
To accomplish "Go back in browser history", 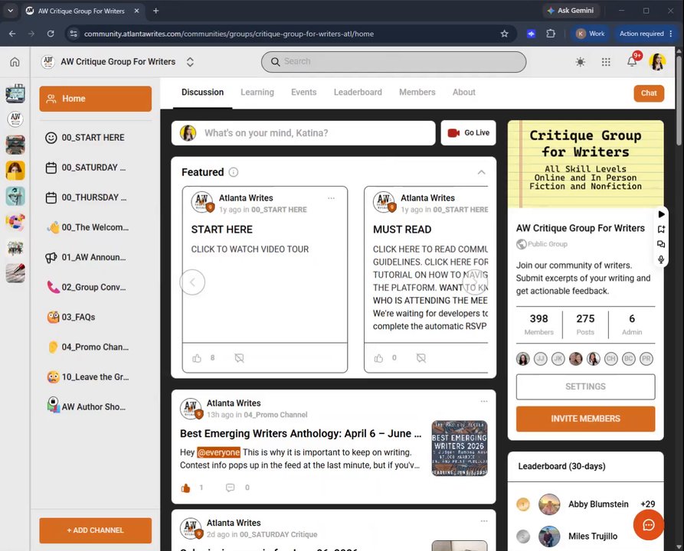I will click(x=12, y=34).
